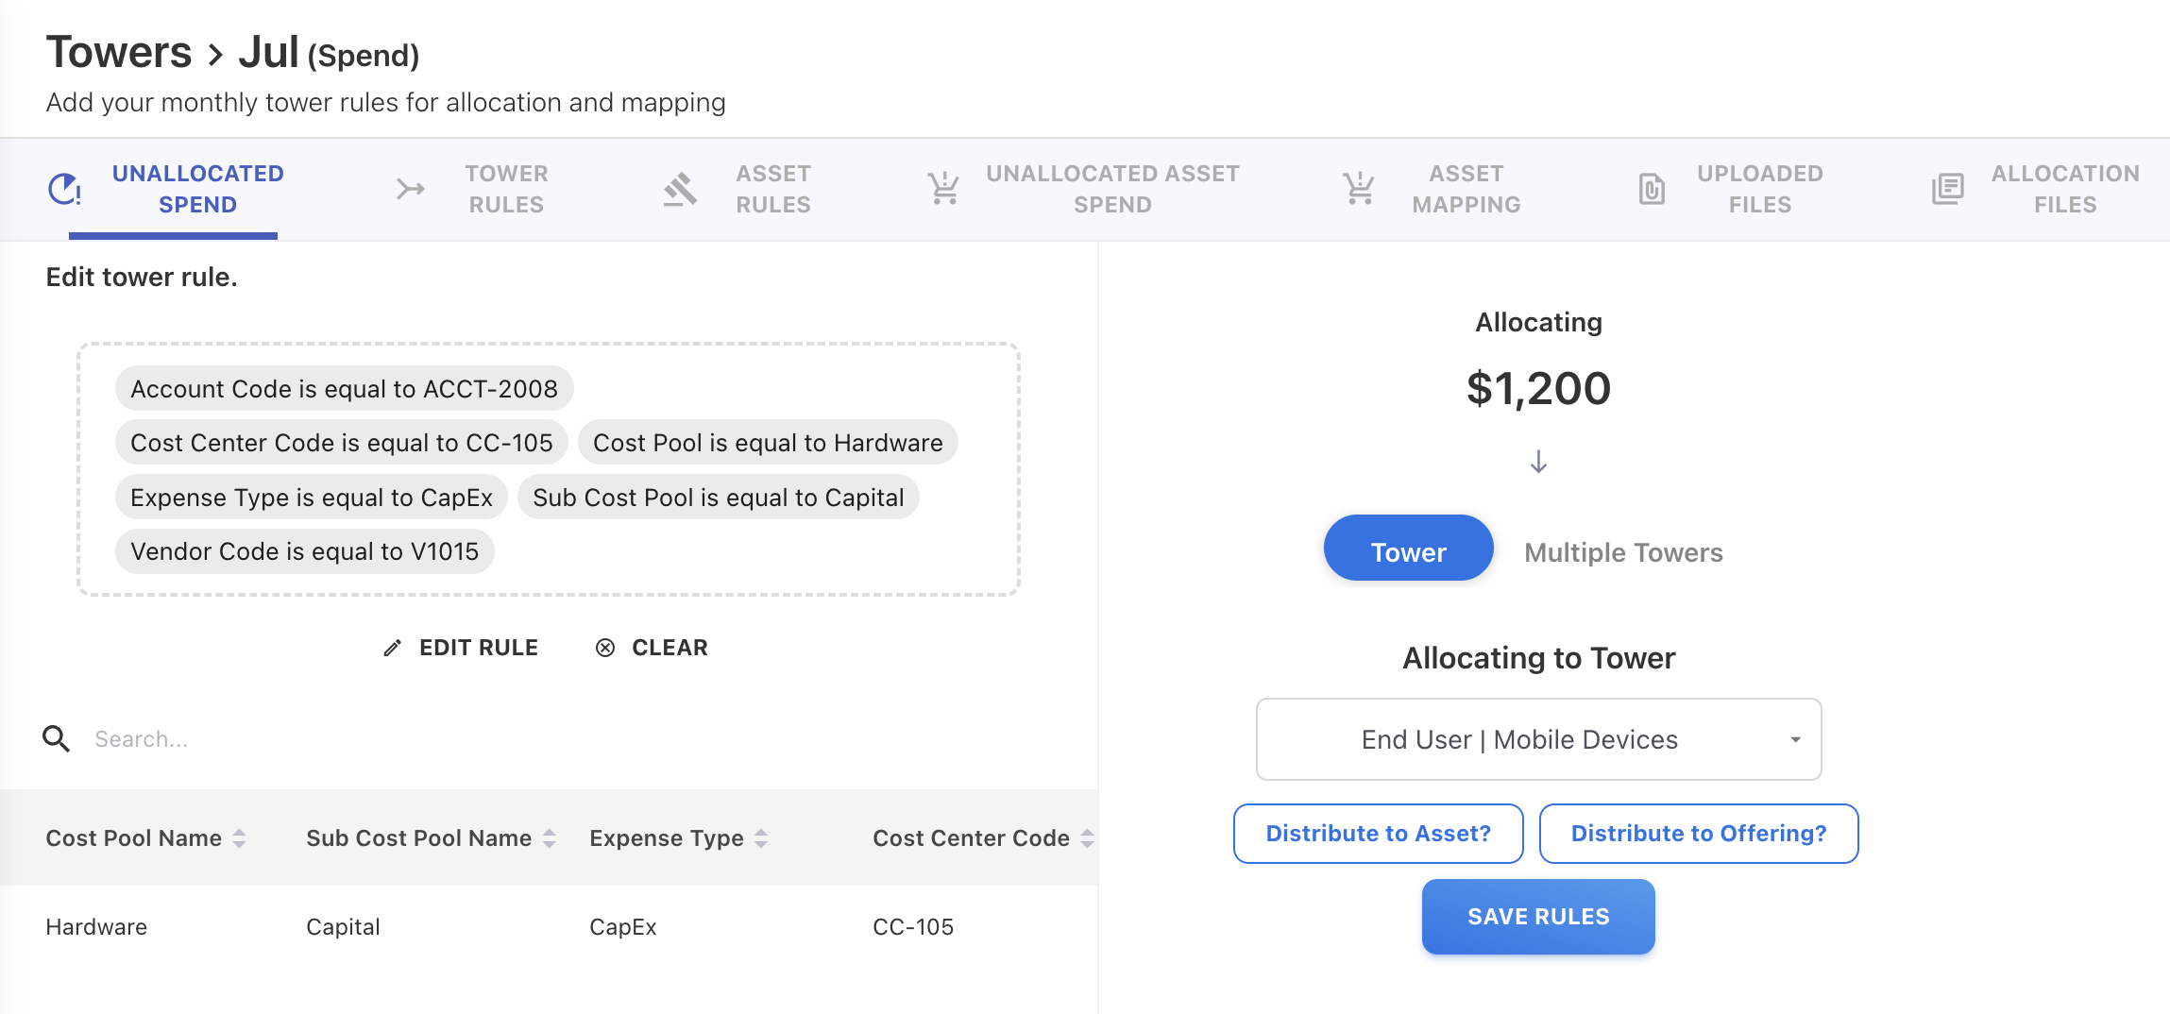This screenshot has width=2170, height=1014.
Task: Open the Tower Rules tab
Action: pos(506,189)
